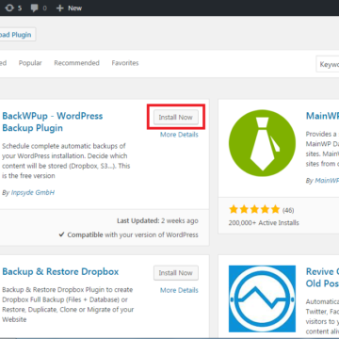The height and width of the screenshot is (339, 339).
Task: Open BackWPup - WordPress Backup Plugin title link
Action: (x=53, y=121)
